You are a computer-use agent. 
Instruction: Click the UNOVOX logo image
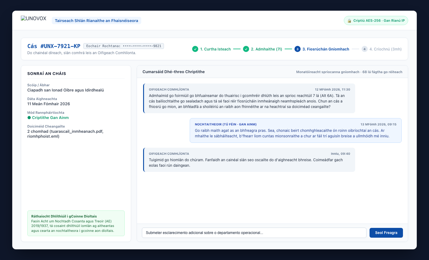click(33, 18)
